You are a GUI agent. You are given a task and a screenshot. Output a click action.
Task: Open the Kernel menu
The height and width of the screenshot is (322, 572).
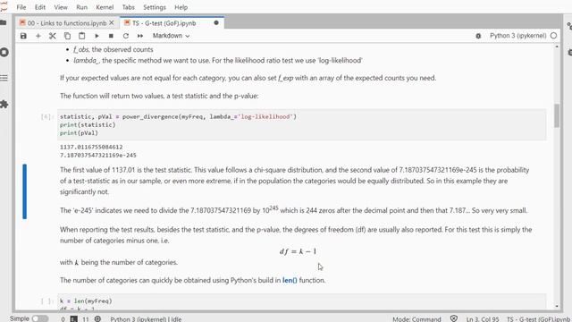point(105,7)
